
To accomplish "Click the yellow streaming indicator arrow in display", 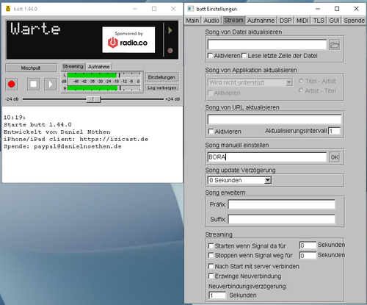I will (x=170, y=30).
